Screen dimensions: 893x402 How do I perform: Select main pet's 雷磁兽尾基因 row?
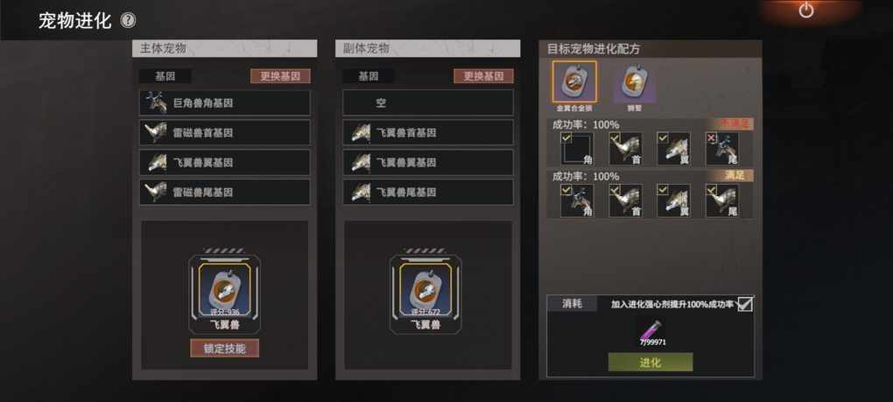pyautogui.click(x=224, y=192)
